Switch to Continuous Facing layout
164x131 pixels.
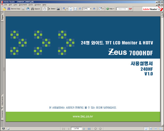pos(156,129)
